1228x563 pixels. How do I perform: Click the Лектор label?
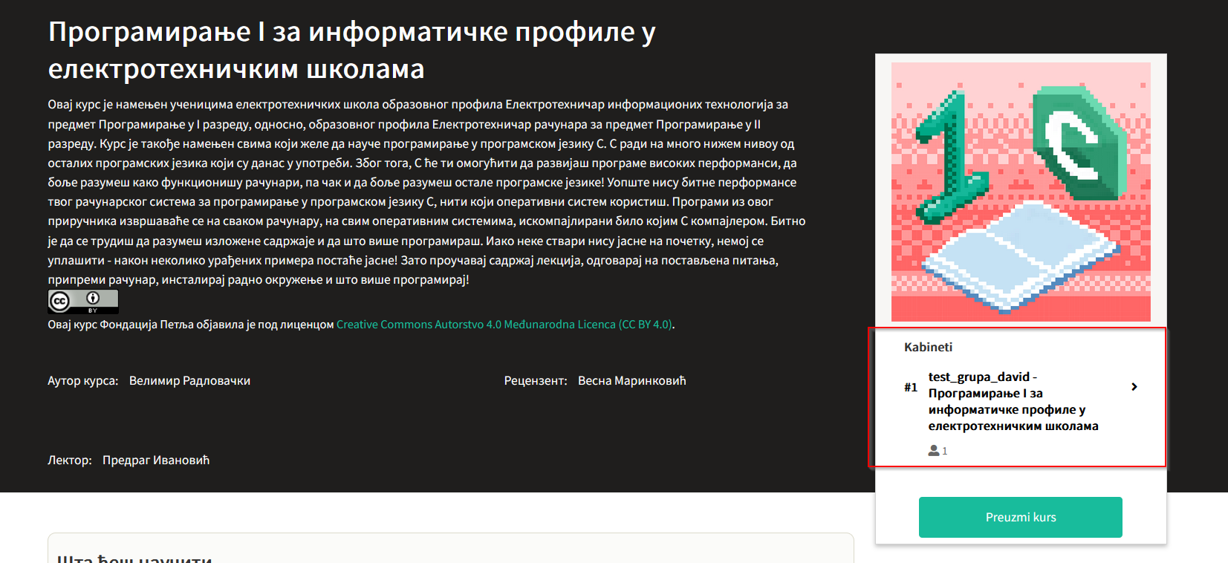click(x=70, y=461)
